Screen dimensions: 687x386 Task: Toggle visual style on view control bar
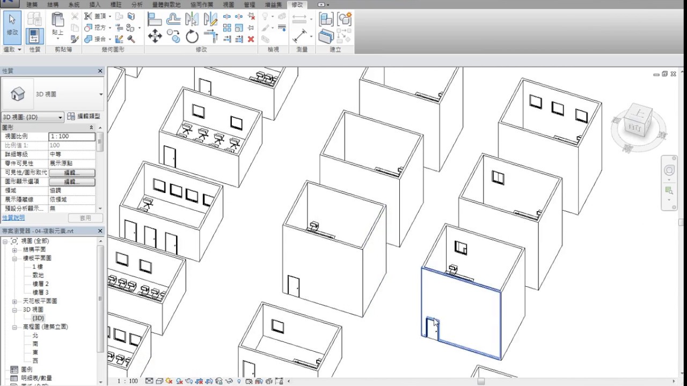click(x=159, y=381)
